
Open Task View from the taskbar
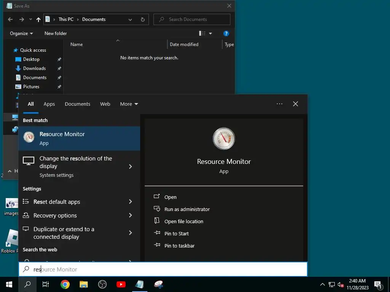(x=46, y=284)
